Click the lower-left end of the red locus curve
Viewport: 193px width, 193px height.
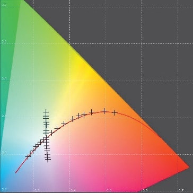(16, 173)
